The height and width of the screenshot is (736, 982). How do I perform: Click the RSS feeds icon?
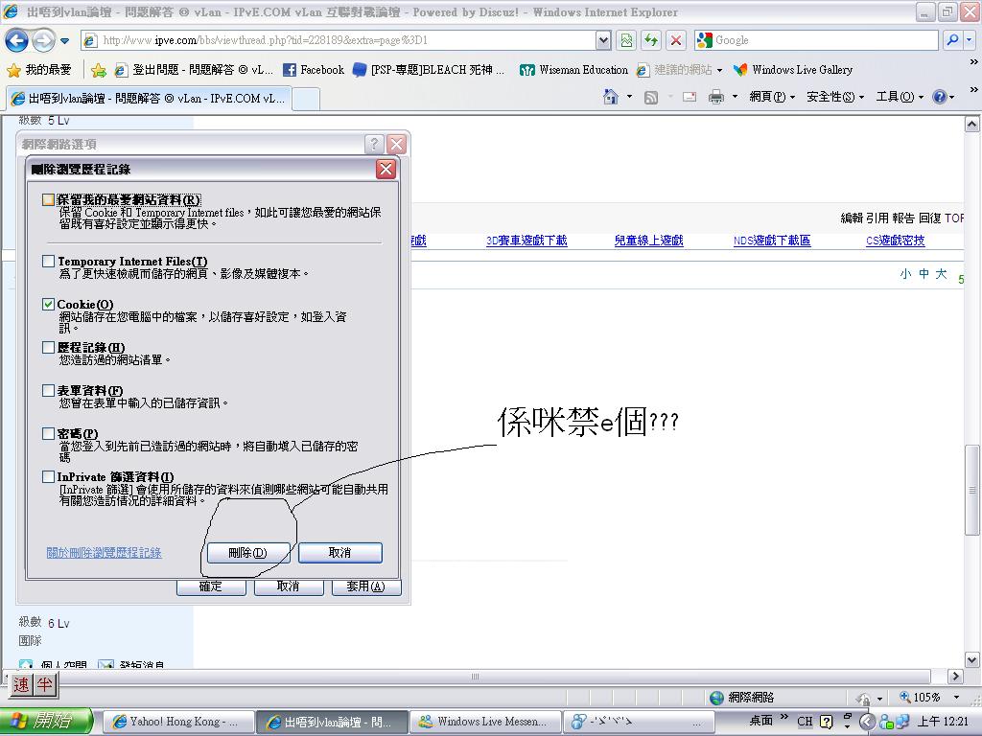(x=651, y=97)
